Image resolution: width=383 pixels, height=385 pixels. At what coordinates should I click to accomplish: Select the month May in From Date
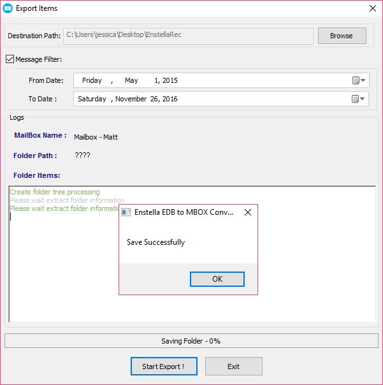[131, 80]
